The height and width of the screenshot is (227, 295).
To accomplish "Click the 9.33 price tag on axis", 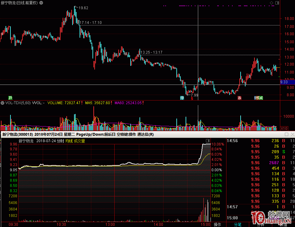I will (284, 82).
